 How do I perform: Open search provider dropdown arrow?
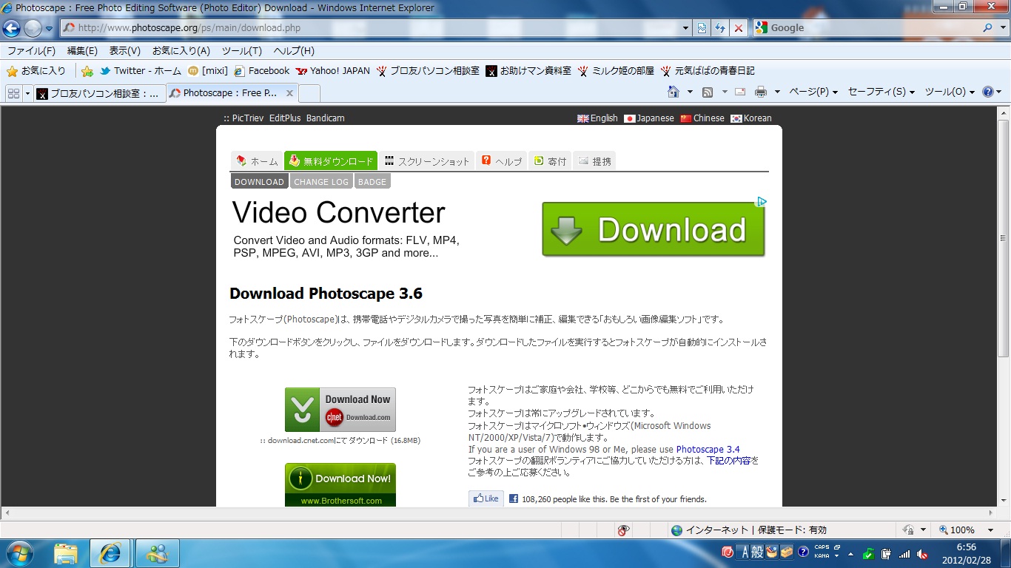coord(1001,28)
